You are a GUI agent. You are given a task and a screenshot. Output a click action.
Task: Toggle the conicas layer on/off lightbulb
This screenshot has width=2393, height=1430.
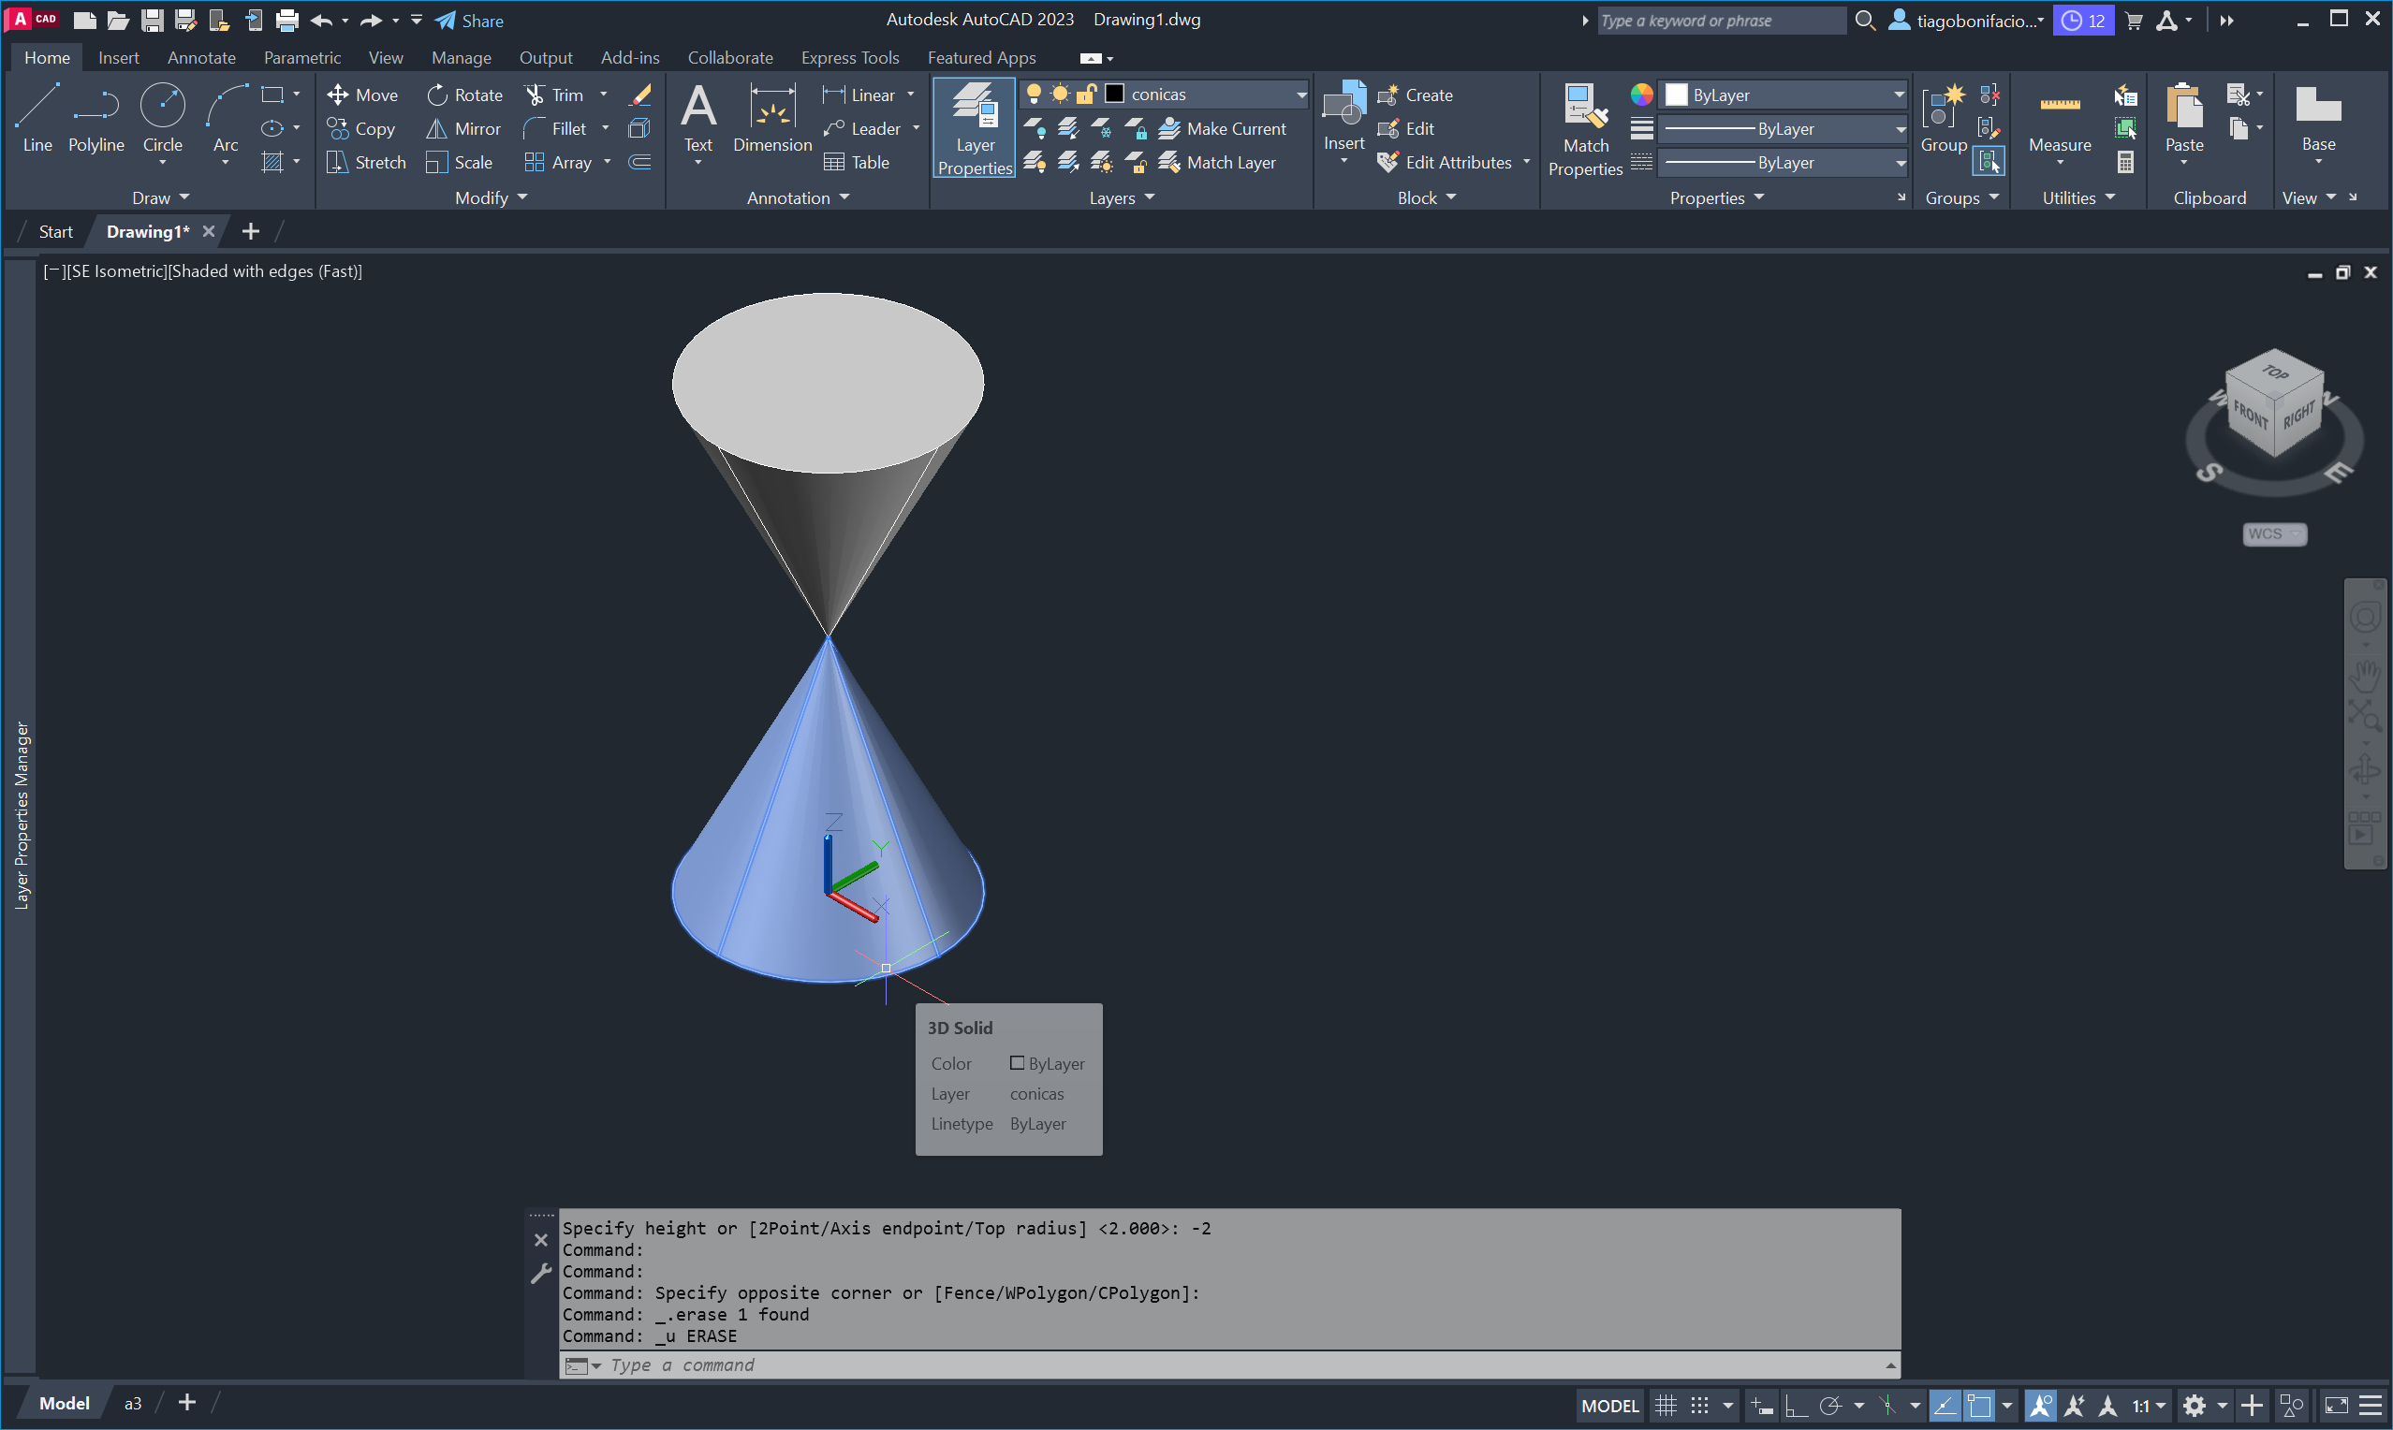click(x=1034, y=94)
